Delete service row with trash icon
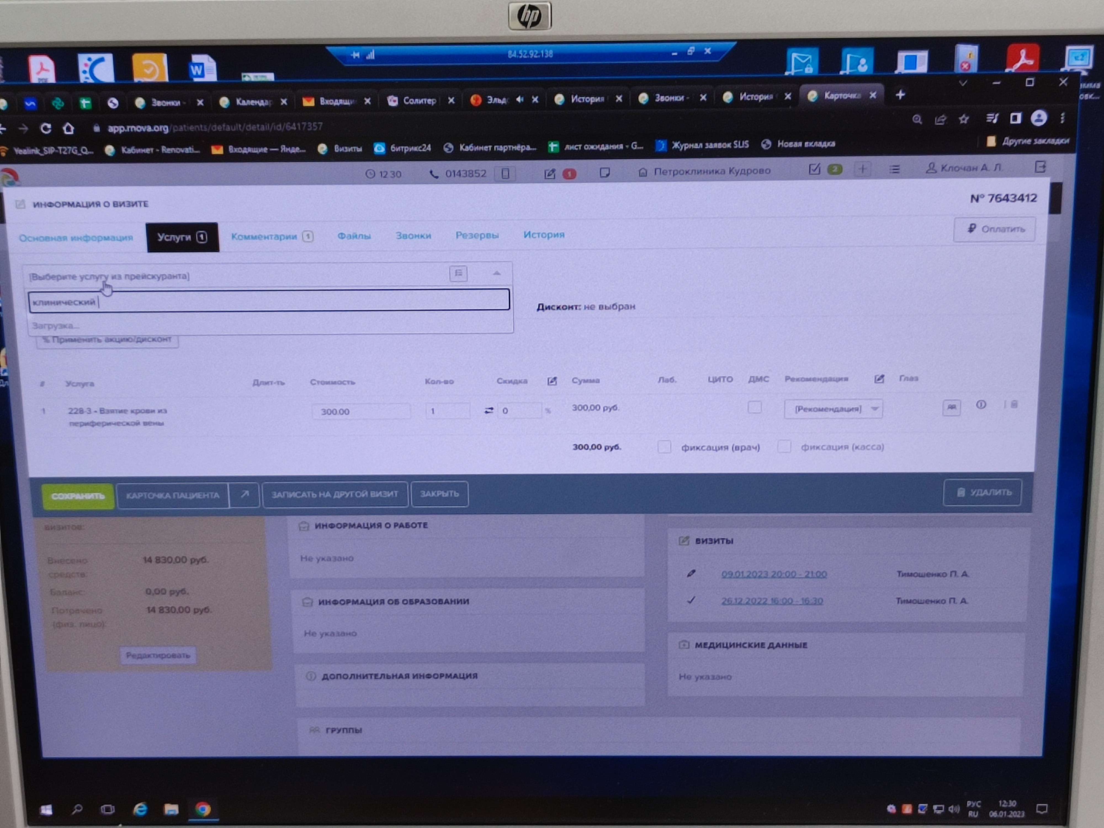The image size is (1104, 828). coord(1014,404)
